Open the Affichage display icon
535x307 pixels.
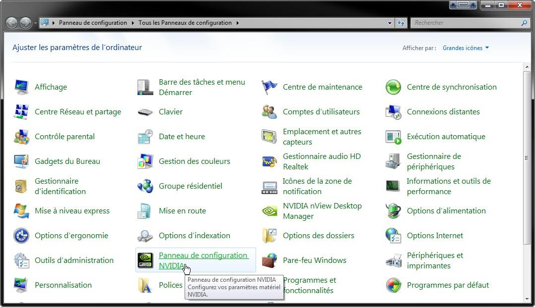click(21, 87)
